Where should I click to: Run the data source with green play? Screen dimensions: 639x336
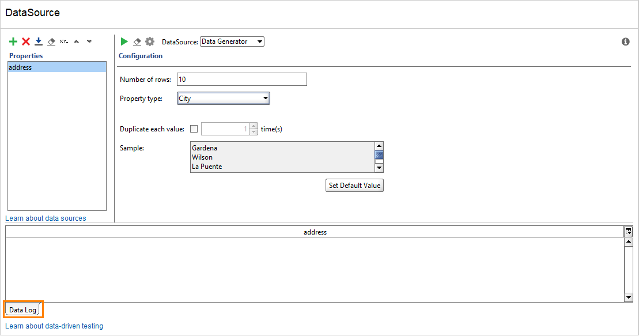click(124, 41)
